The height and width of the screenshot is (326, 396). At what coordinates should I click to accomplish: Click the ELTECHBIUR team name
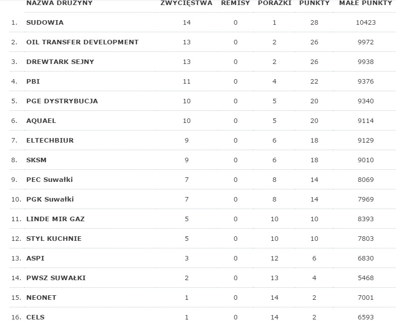[x=50, y=141]
